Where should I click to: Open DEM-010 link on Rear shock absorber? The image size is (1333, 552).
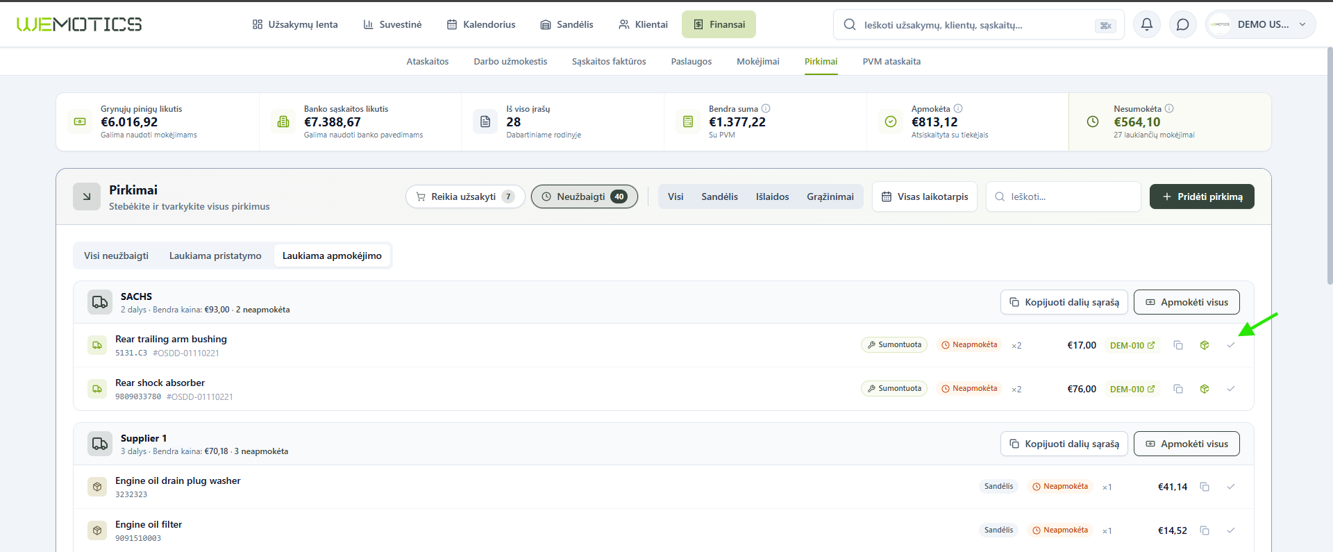pyautogui.click(x=1132, y=389)
